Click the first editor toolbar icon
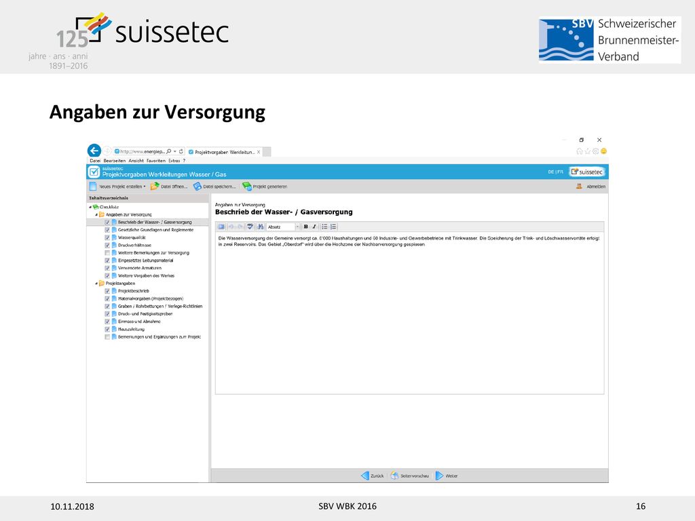 coord(221,227)
